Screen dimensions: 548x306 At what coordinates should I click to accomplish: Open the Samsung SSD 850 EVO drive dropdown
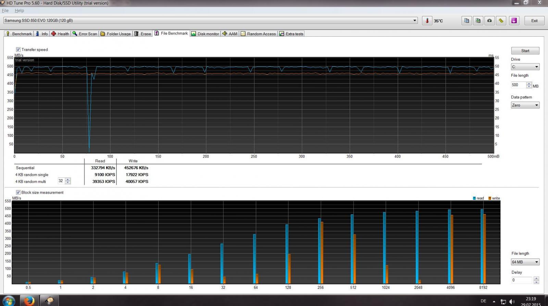point(210,21)
